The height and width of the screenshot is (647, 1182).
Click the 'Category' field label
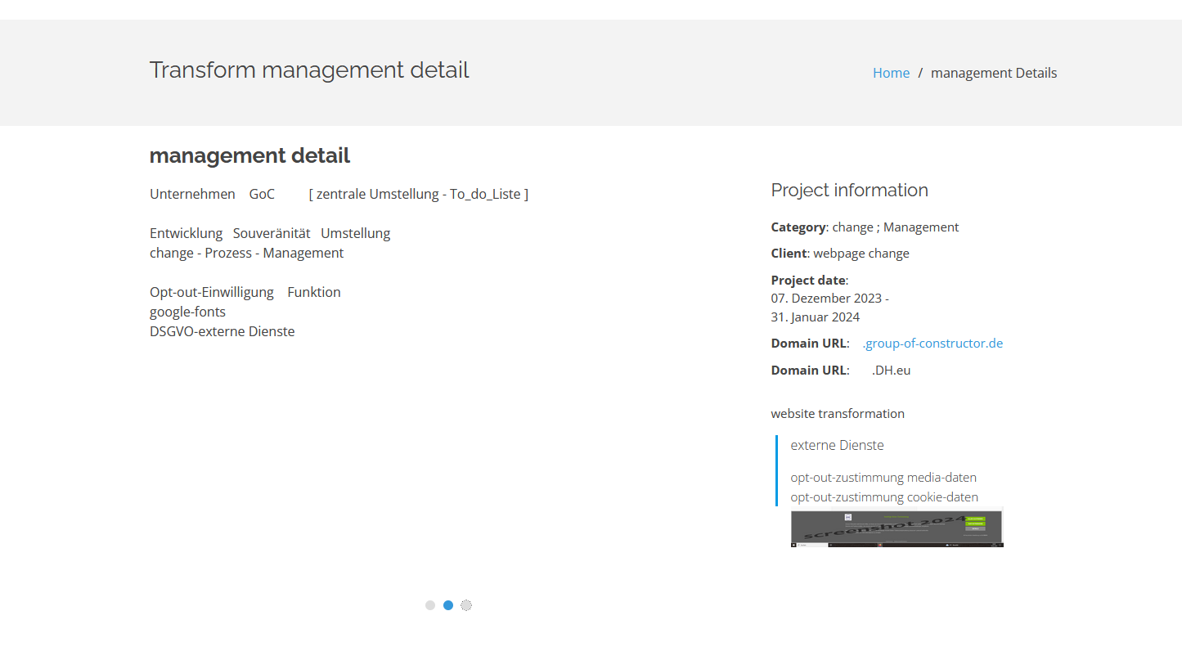[x=798, y=227]
